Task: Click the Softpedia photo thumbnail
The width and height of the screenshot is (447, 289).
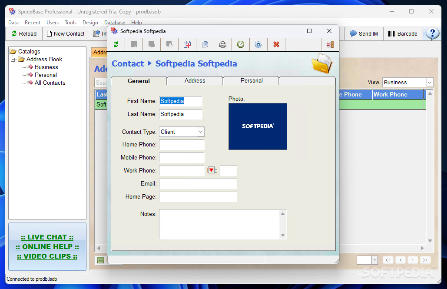Action: [258, 126]
